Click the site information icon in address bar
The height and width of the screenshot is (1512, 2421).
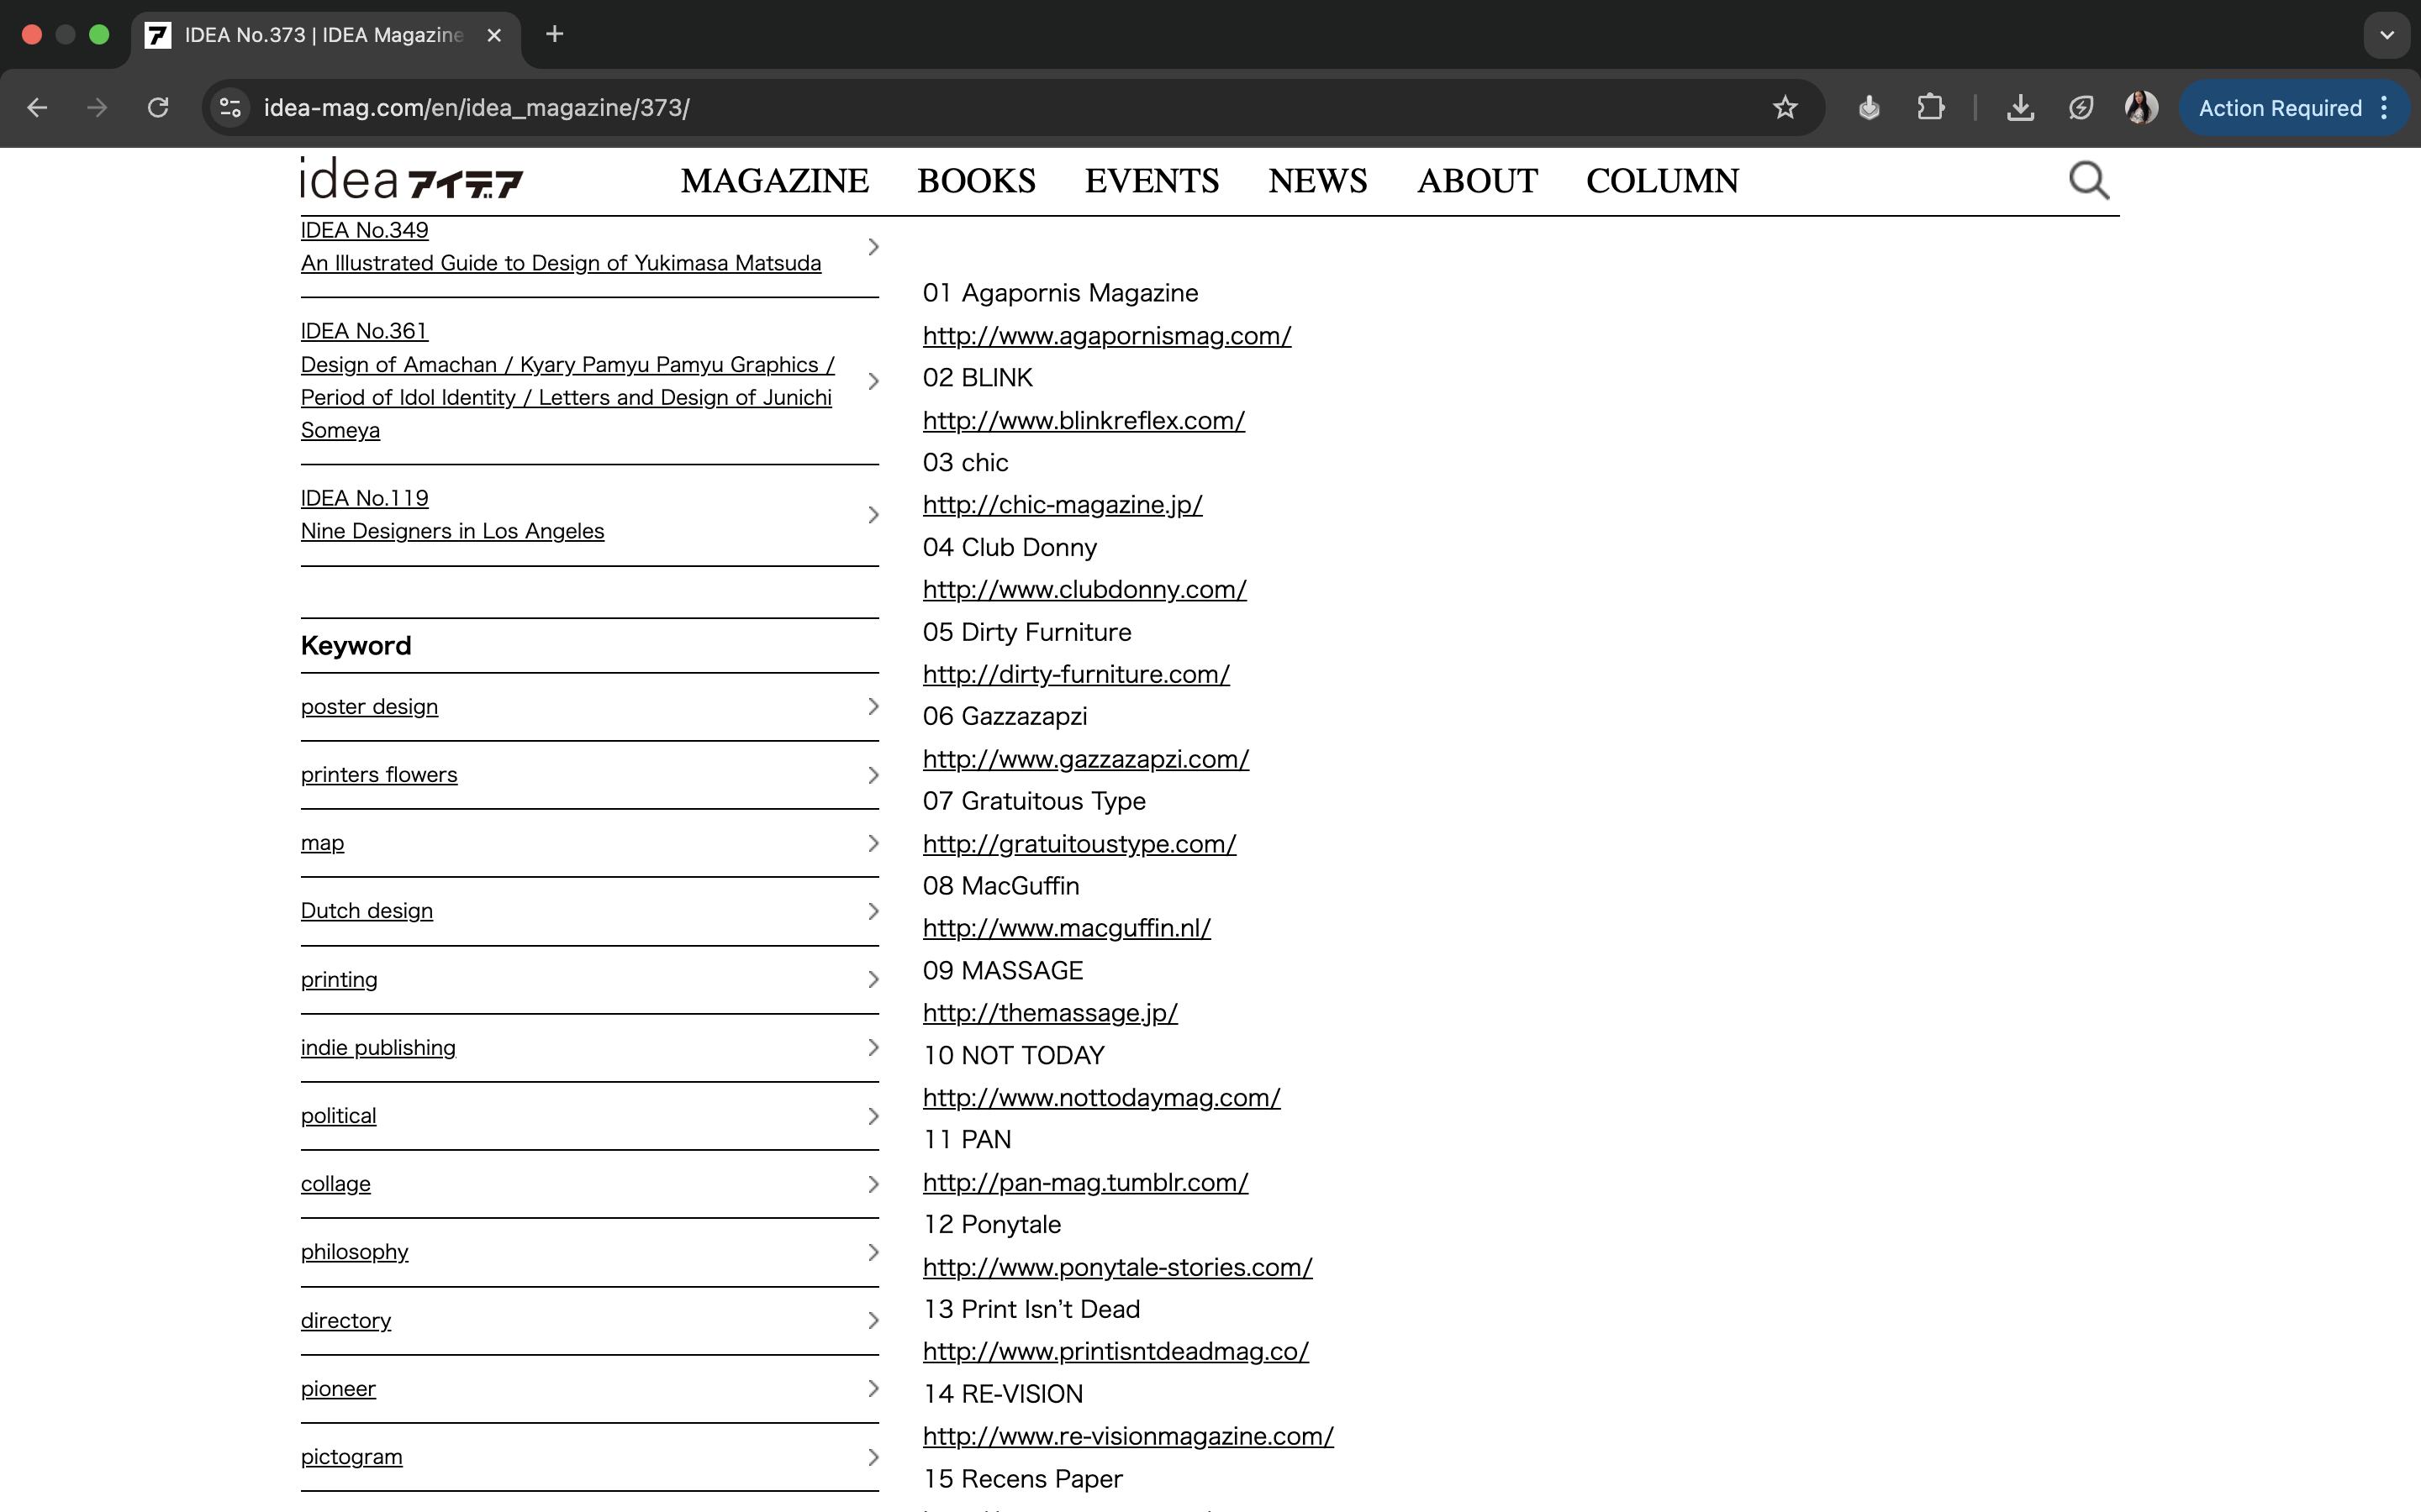(x=231, y=108)
